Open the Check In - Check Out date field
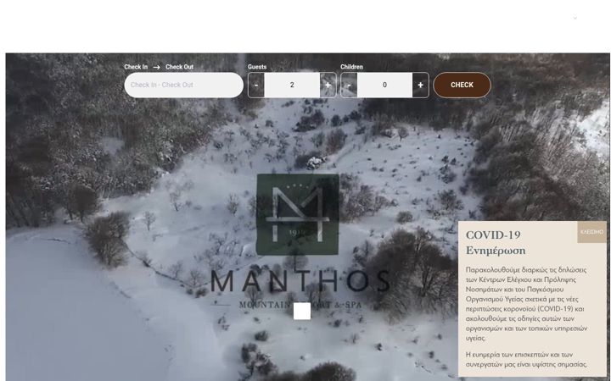The image size is (611, 381). tap(183, 85)
